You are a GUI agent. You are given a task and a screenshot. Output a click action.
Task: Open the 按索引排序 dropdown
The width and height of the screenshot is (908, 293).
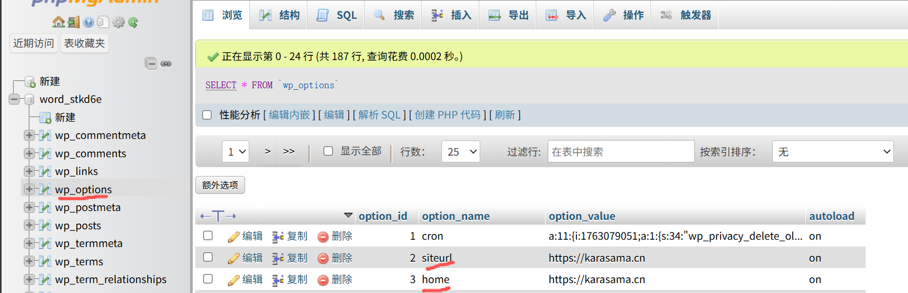click(x=833, y=151)
